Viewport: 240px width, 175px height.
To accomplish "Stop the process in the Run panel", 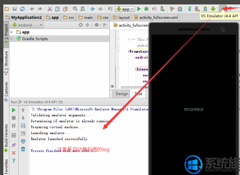I will (14, 118).
